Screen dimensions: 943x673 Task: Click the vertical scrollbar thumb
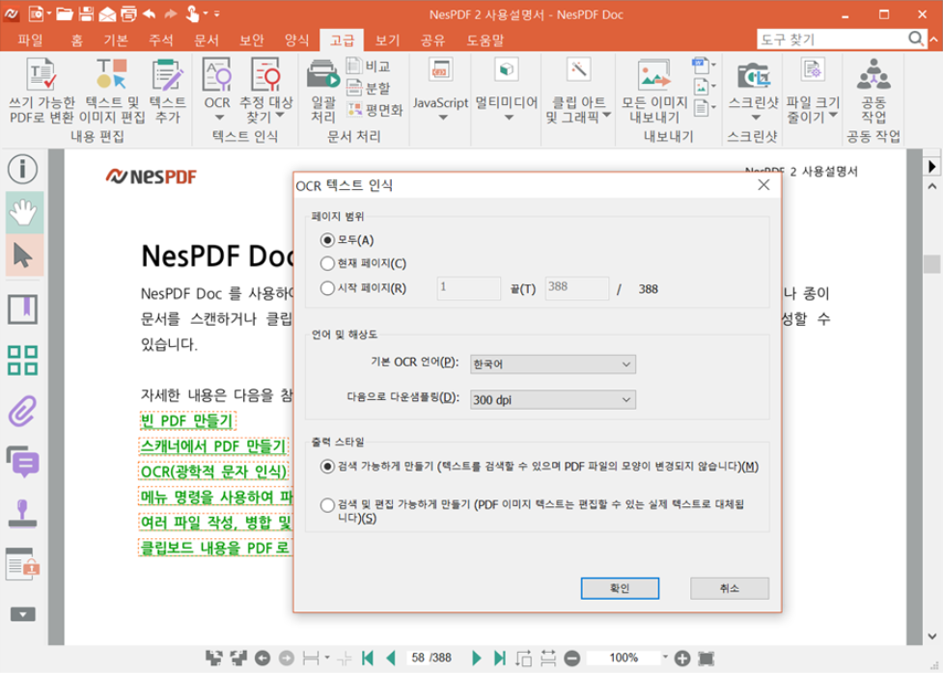(x=931, y=264)
